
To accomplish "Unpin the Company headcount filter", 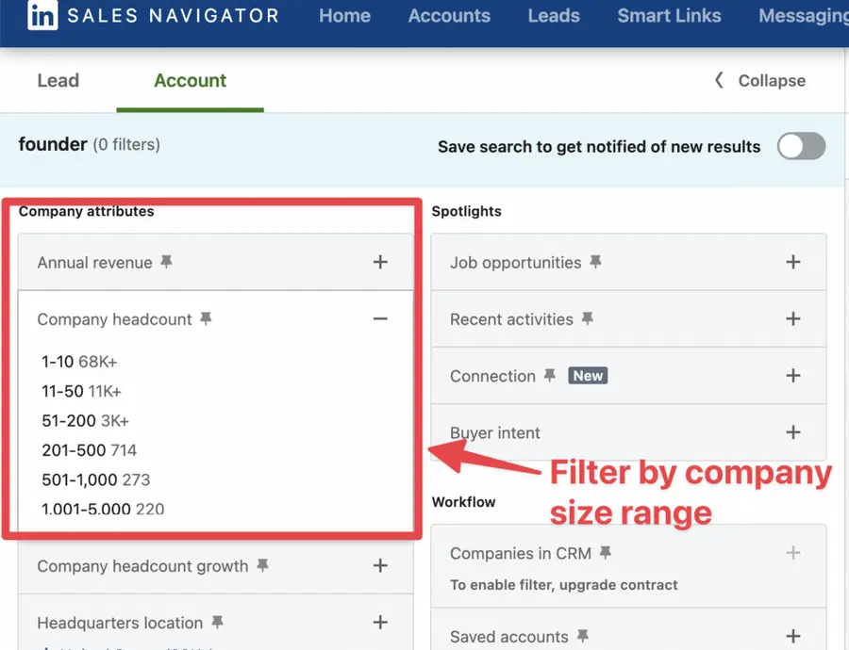I will coord(205,318).
